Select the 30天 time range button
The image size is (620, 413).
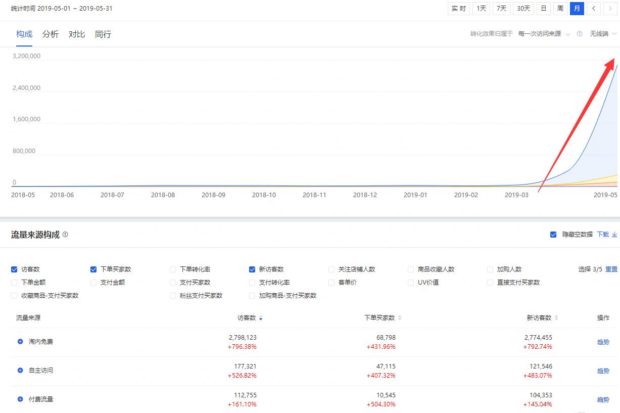[523, 9]
